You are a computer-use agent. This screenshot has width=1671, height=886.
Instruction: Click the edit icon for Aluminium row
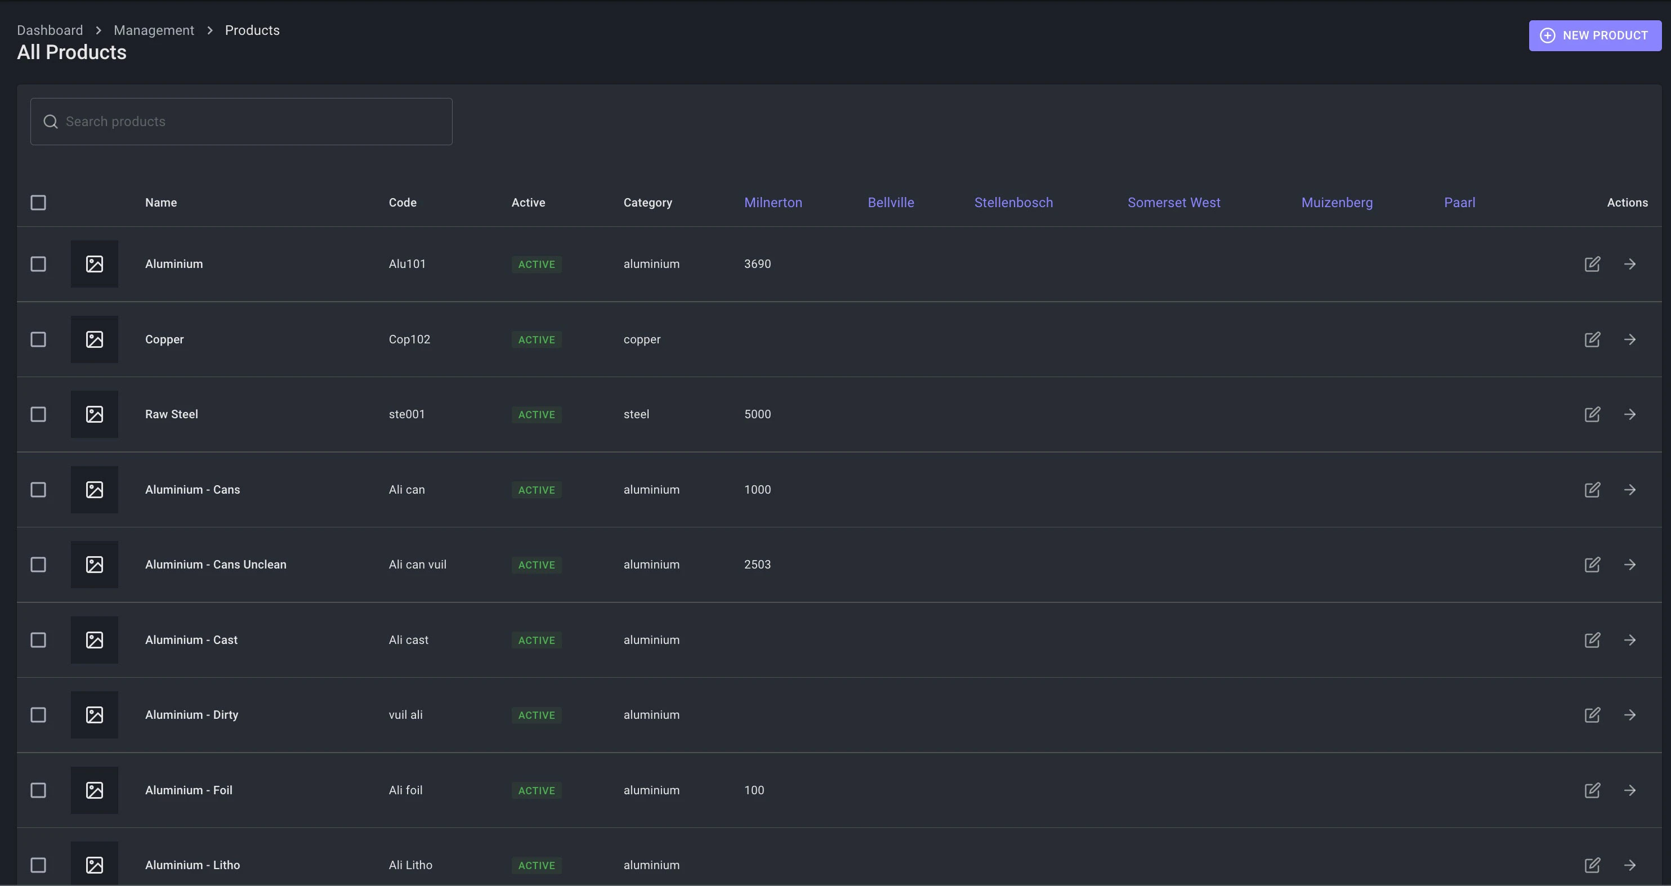pos(1592,264)
